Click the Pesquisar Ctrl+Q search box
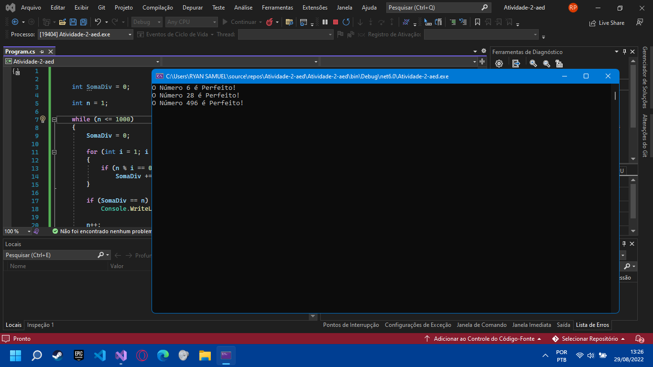 point(433,7)
